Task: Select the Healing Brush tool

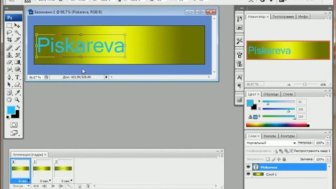Action: tap(9, 48)
